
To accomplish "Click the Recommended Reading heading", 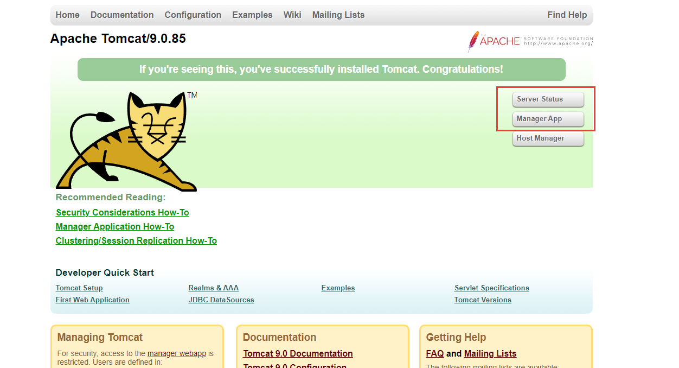I will pyautogui.click(x=111, y=197).
